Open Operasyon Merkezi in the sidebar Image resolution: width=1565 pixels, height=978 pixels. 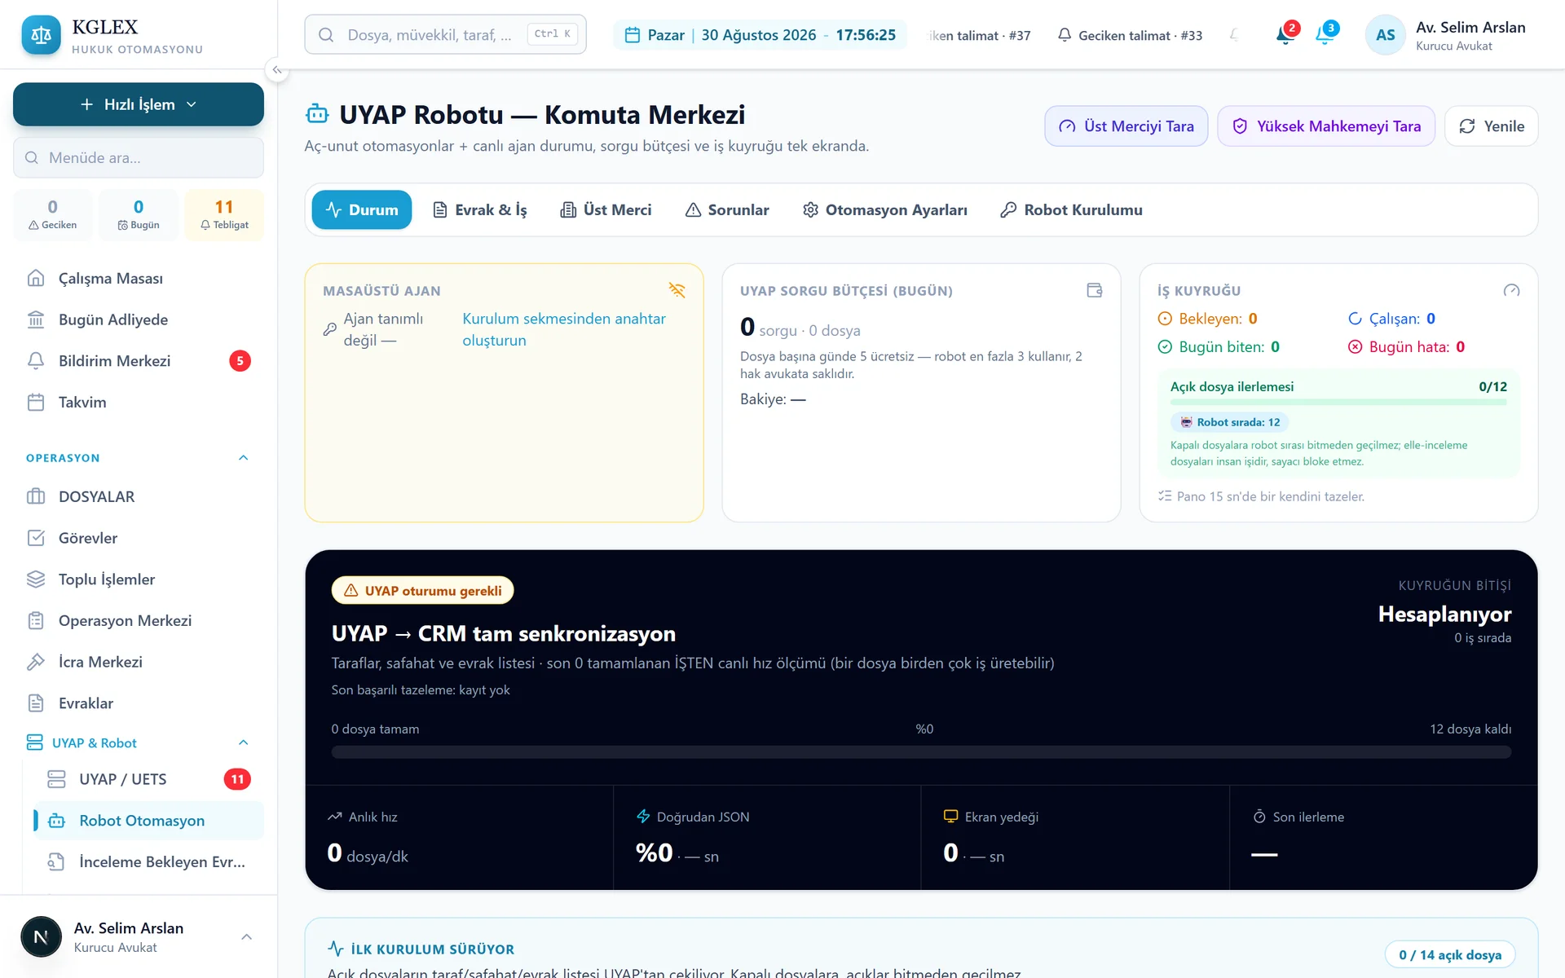139,621
